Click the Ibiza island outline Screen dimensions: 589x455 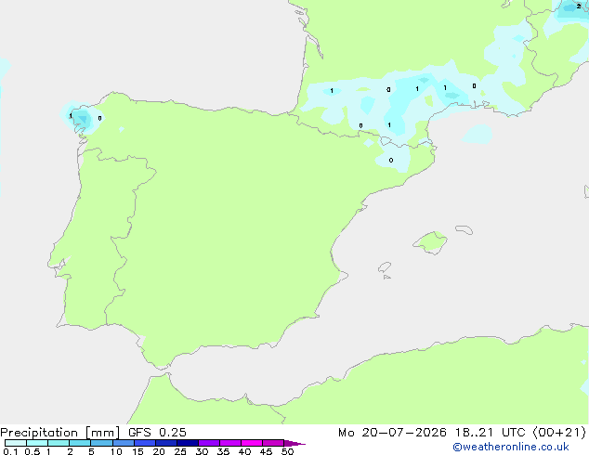[385, 267]
